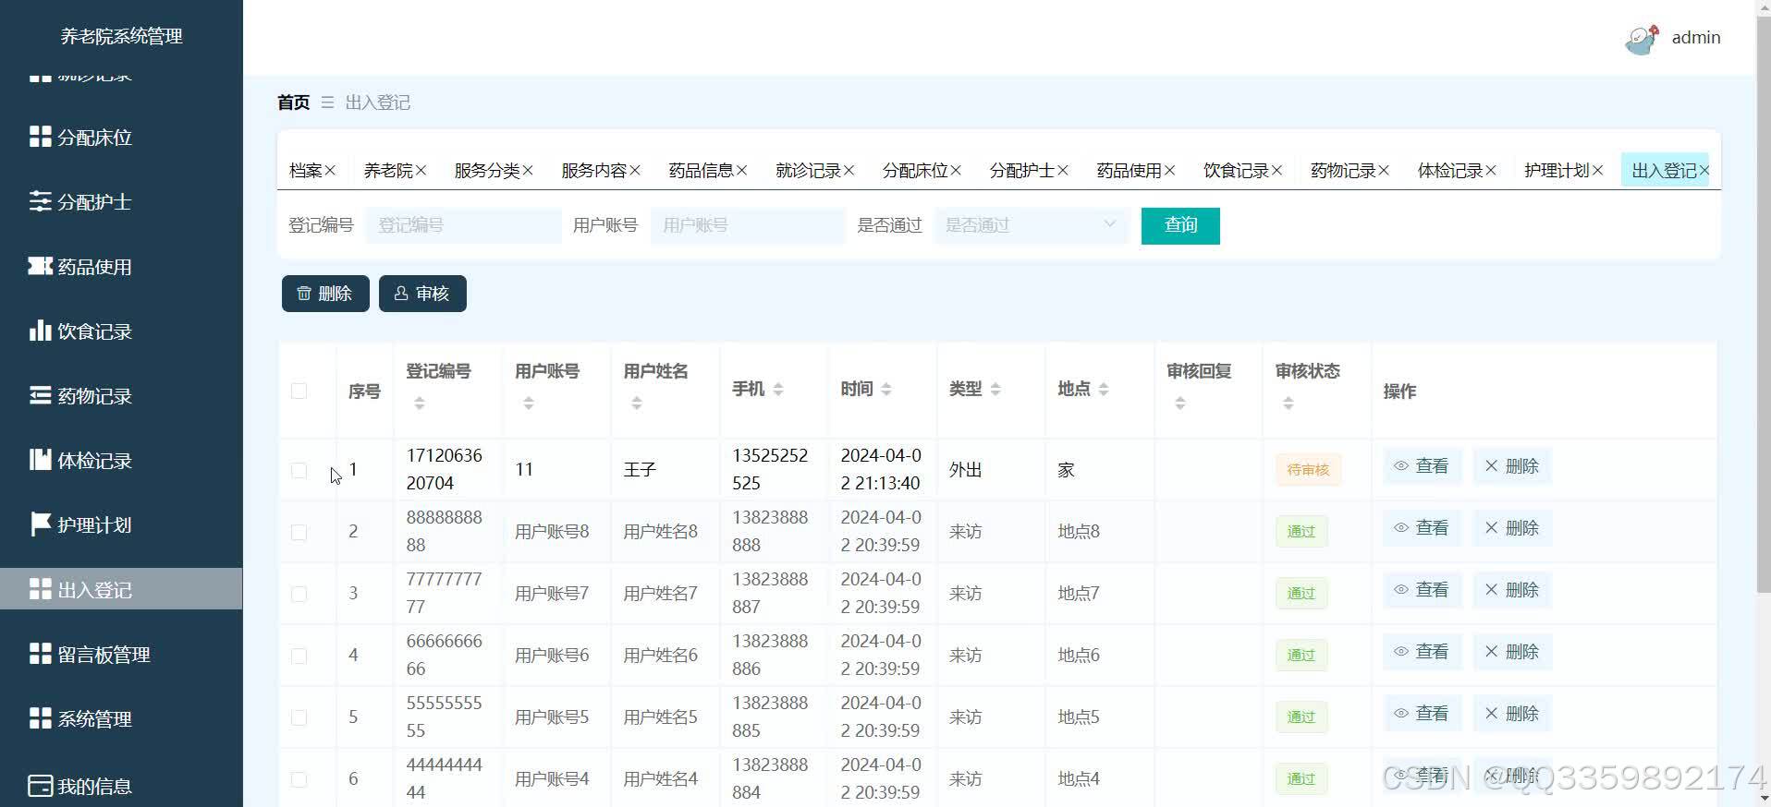This screenshot has width=1771, height=807.
Task: Click the 留言板管理 grid icon
Action: pyautogui.click(x=40, y=654)
